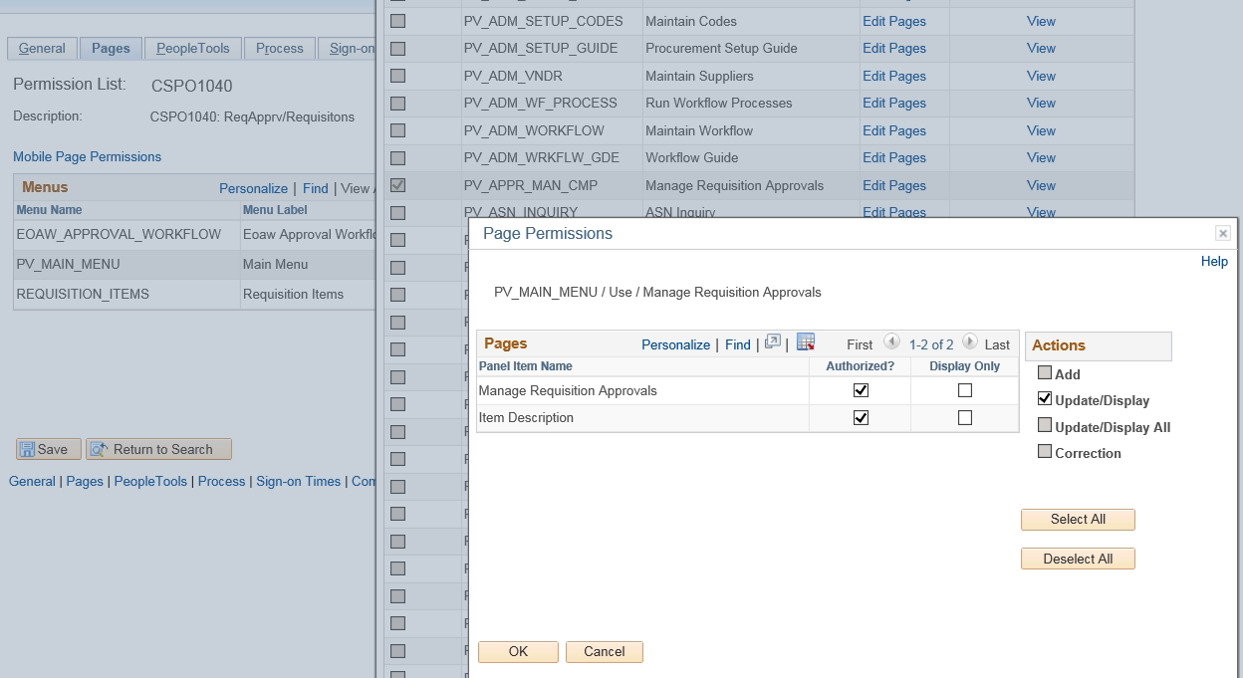
Task: Show next row arrow in Pages grid
Action: tap(969, 341)
